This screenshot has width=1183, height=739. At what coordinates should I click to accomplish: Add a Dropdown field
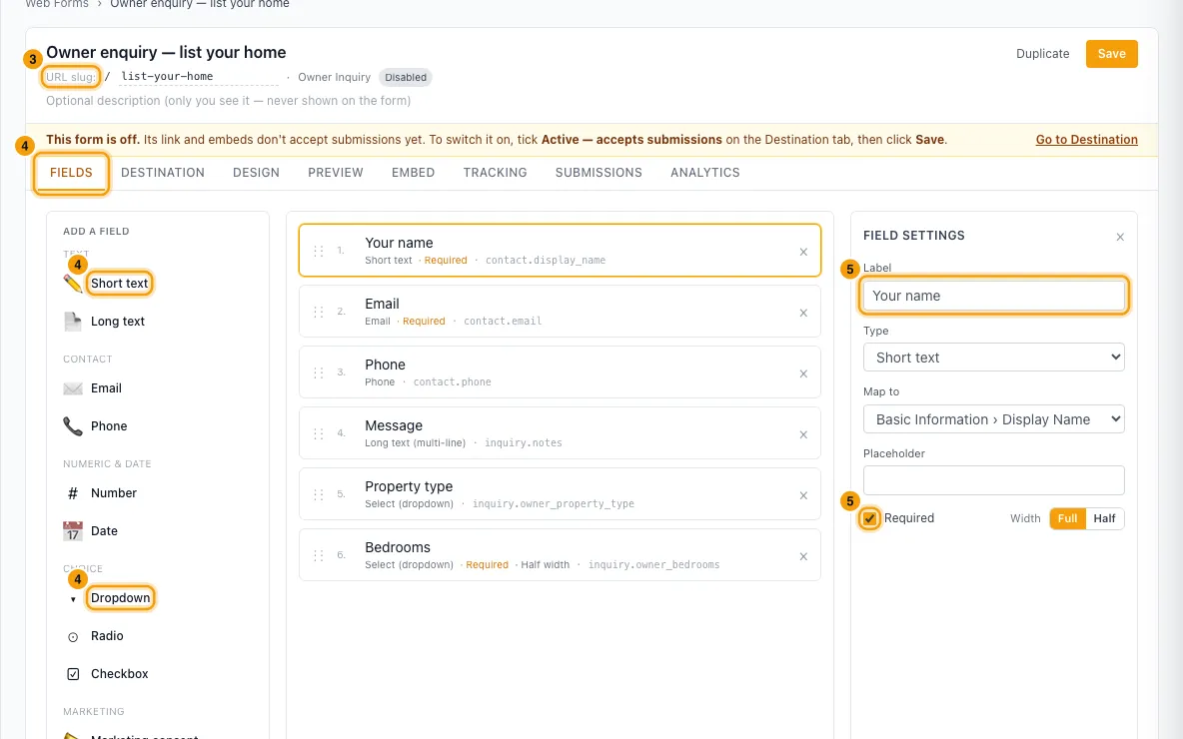coord(120,598)
